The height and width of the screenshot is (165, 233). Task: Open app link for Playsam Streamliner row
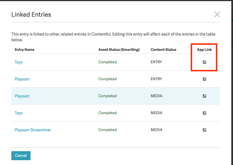[204, 130]
